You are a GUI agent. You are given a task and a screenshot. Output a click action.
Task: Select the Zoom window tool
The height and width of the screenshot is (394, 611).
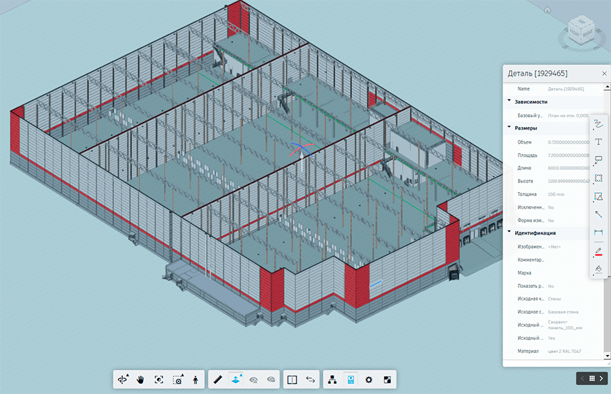coord(178,379)
